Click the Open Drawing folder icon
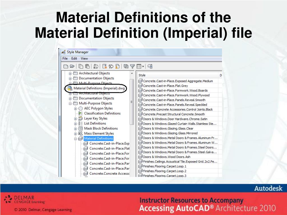 click(x=72, y=66)
